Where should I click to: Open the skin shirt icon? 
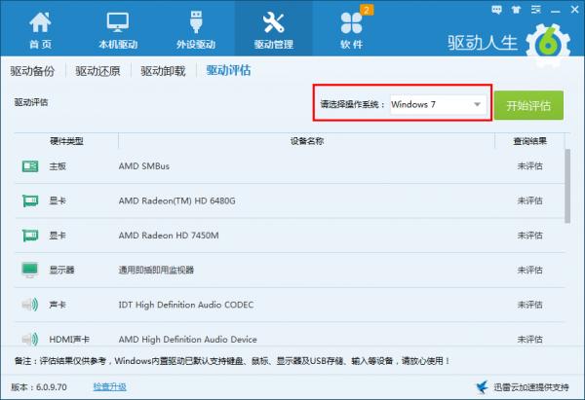516,10
